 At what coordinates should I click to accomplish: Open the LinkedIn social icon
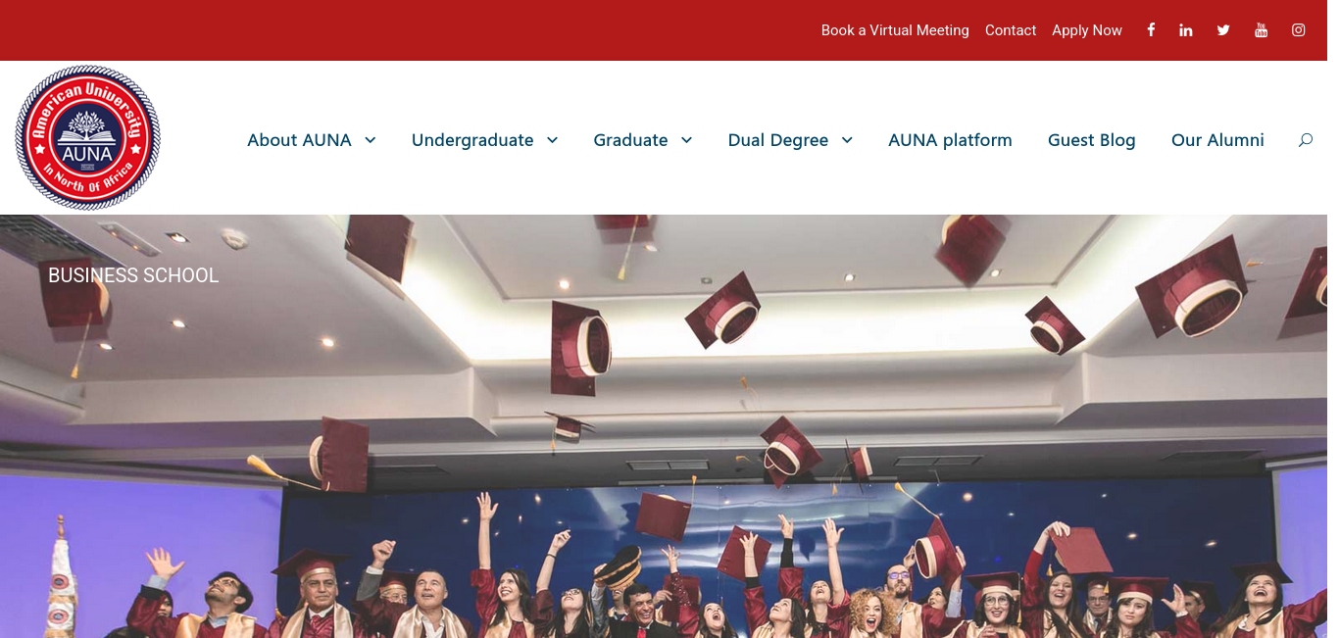[1186, 30]
